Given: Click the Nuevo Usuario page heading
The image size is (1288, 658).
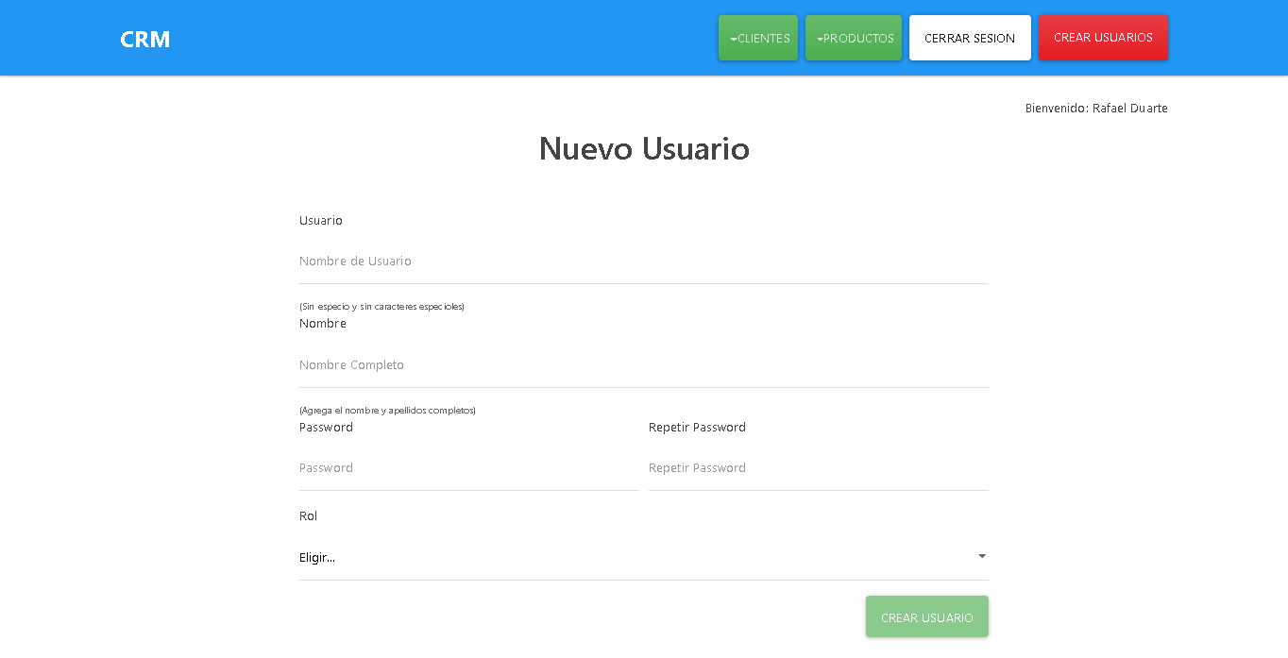Looking at the screenshot, I should (x=644, y=148).
